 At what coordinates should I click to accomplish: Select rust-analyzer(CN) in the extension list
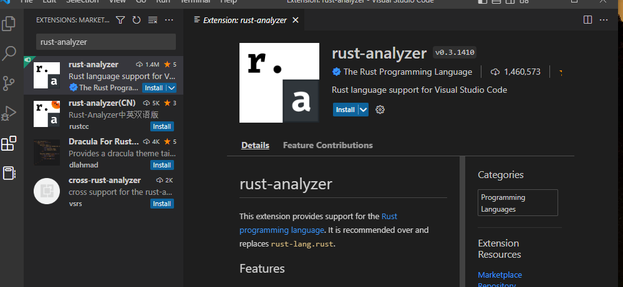coord(104,114)
